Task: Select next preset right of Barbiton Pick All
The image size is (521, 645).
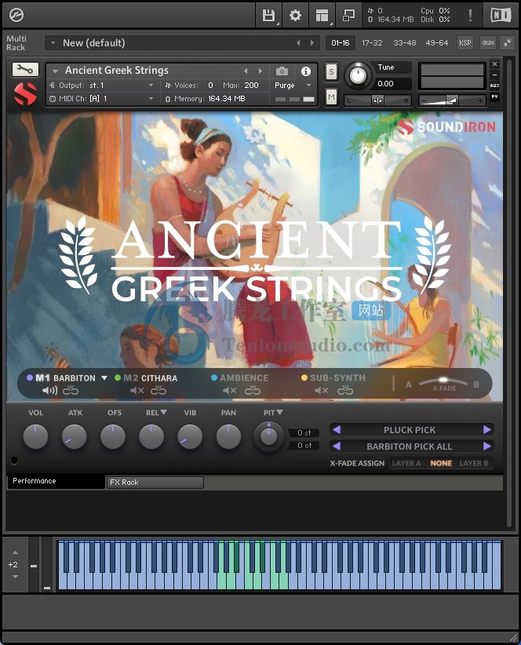Action: (487, 446)
